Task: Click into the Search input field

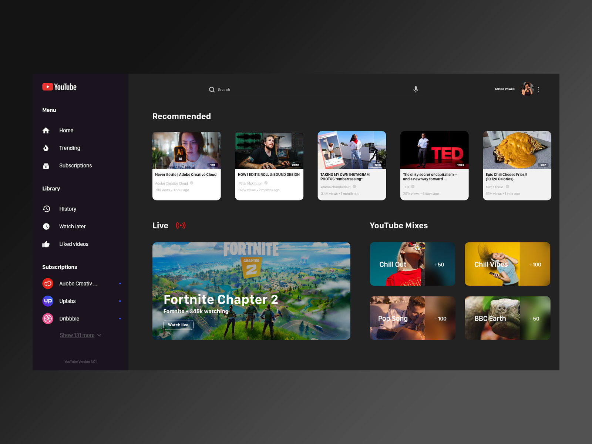Action: [x=315, y=90]
